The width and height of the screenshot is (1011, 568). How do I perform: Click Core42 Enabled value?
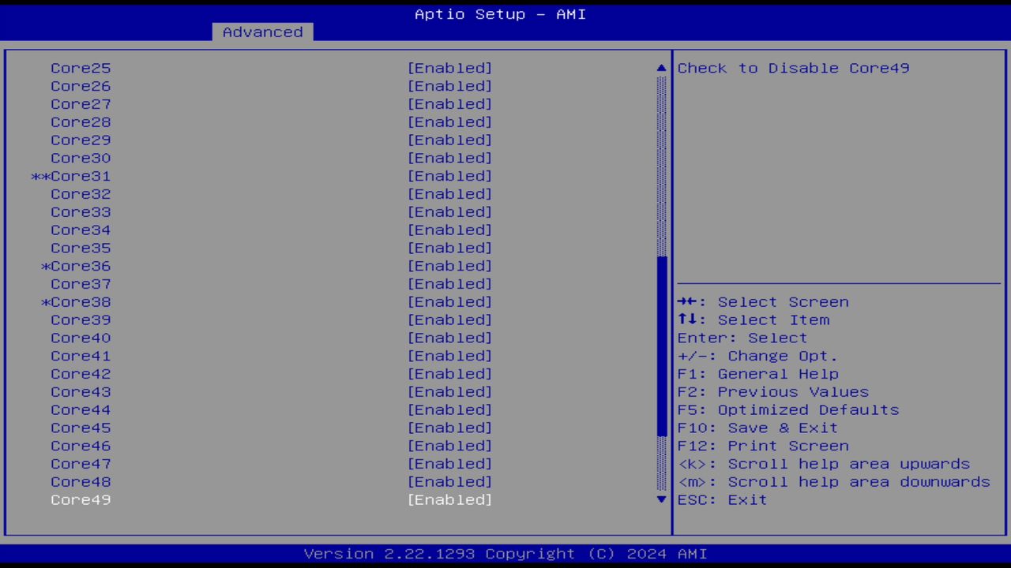click(449, 374)
